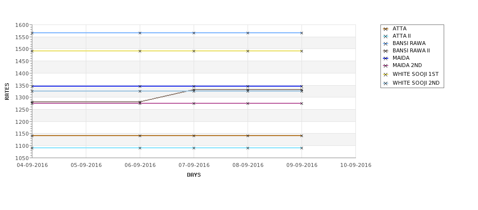Viewport: 478px width, 210px height.
Task: Click the BANSI RAWA legend marker icon
Action: [386, 44]
